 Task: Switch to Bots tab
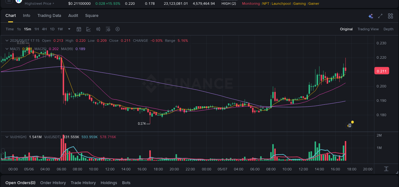pos(126,183)
